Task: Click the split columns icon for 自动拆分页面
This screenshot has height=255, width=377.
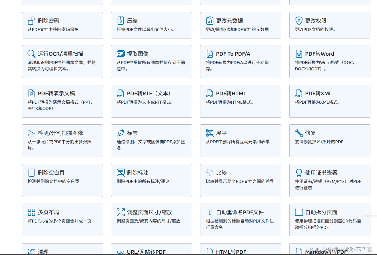Action: [x=299, y=212]
